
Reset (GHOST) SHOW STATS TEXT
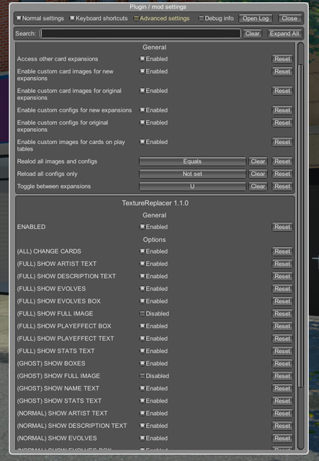[x=282, y=400]
